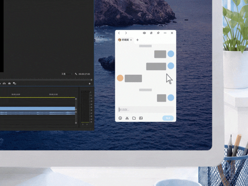The image size is (248, 186).
Task: Click the camera export frame icon
Action: click(9, 83)
